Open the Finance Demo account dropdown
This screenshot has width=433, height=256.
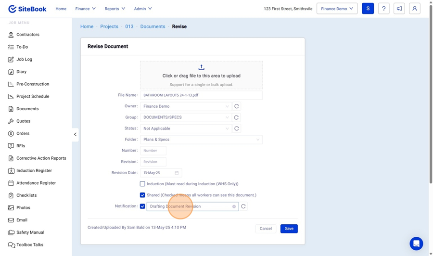click(x=337, y=9)
